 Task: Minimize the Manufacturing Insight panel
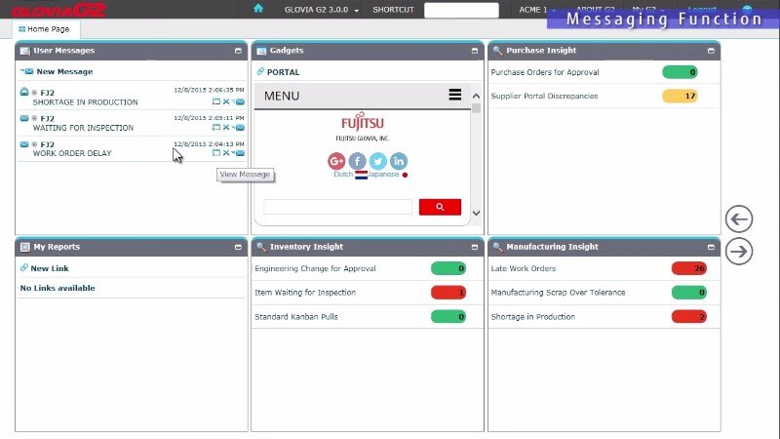pos(712,248)
